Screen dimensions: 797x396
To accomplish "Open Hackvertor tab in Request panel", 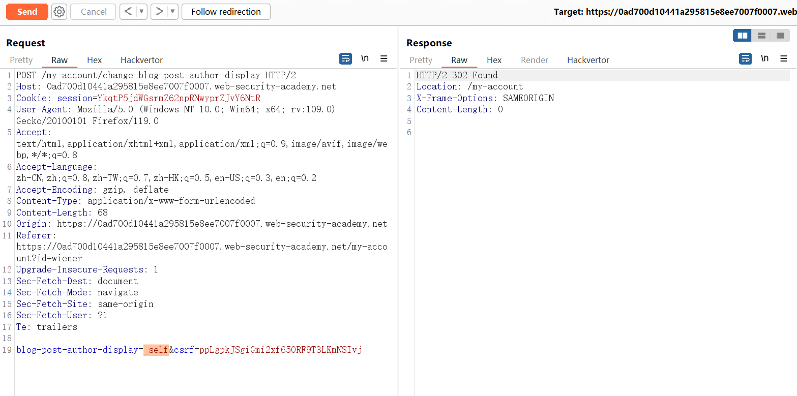I will pos(141,60).
